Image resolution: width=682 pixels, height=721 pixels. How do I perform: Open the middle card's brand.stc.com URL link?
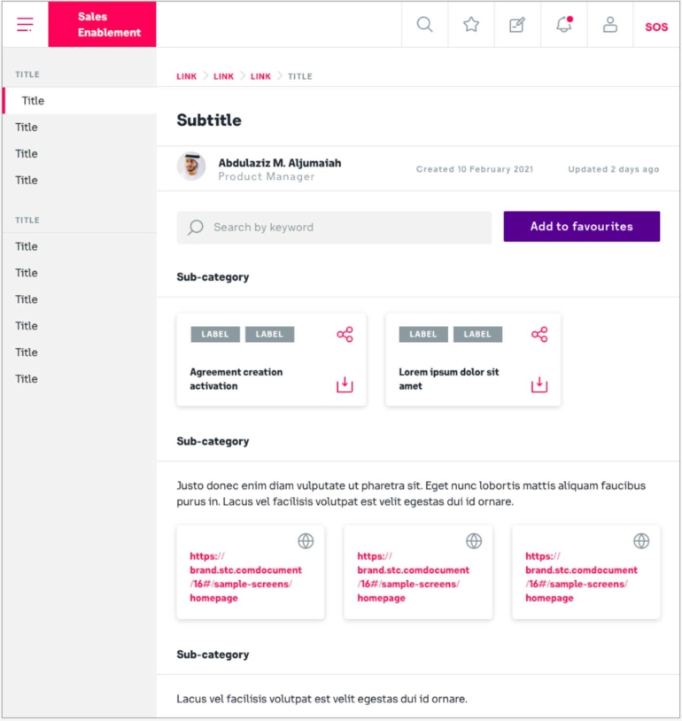413,577
